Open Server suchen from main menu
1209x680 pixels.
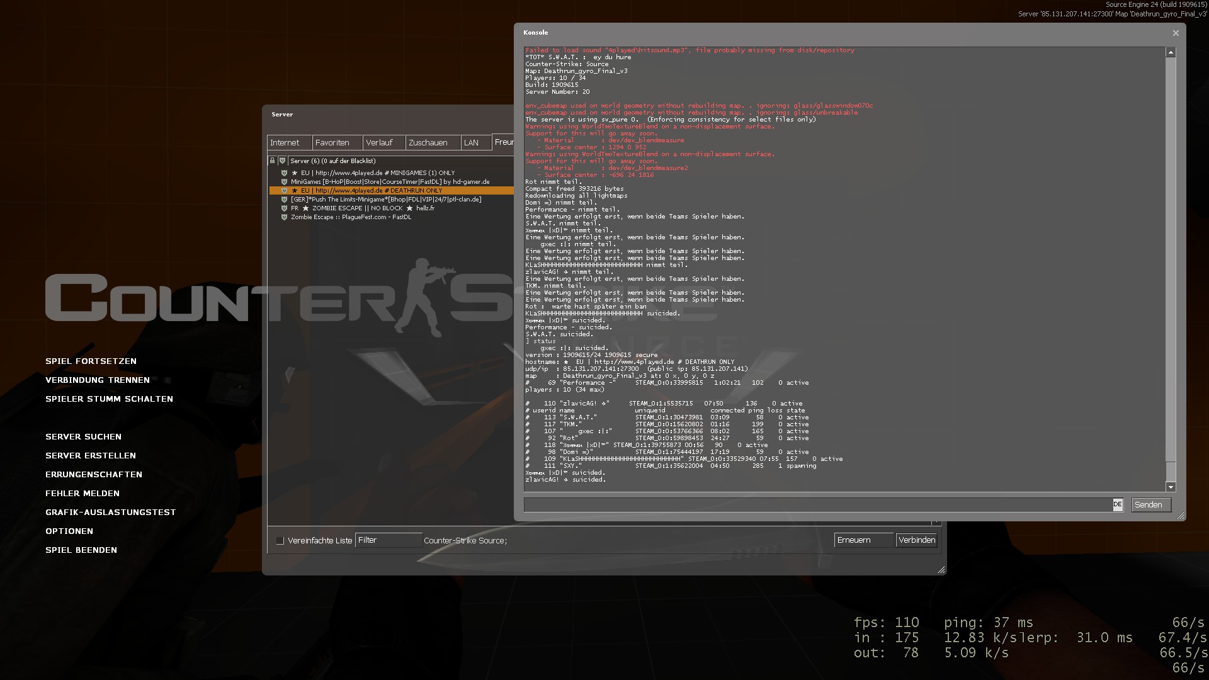(x=83, y=436)
